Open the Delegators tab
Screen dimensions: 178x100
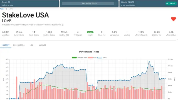pyautogui.click(x=19, y=45)
